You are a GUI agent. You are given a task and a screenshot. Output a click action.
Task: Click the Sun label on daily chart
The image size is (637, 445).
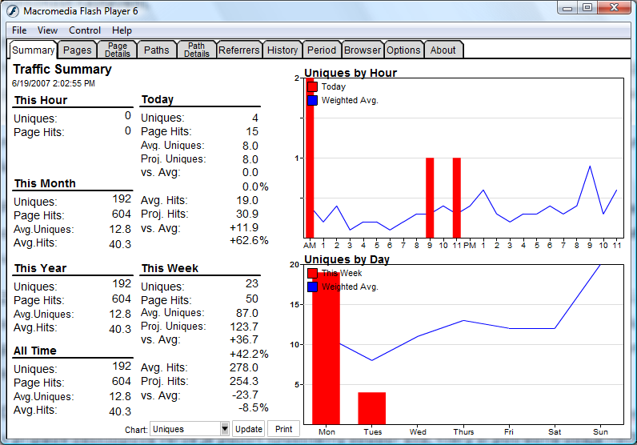[600, 431]
